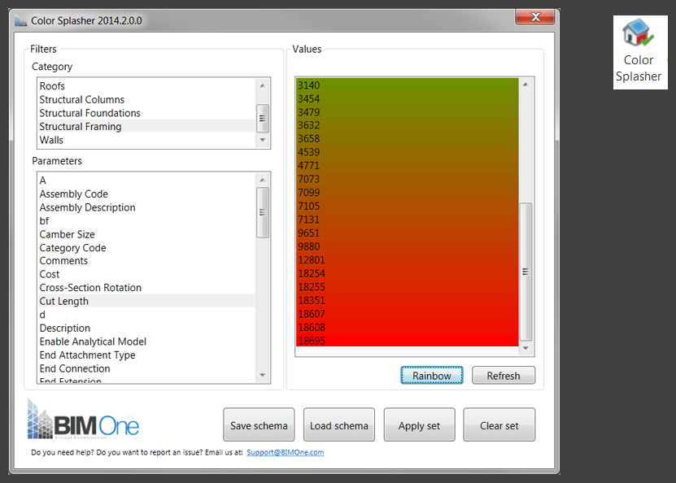Select the Assembly Code parameter
Screen dimensions: 676x483
[x=146, y=194]
